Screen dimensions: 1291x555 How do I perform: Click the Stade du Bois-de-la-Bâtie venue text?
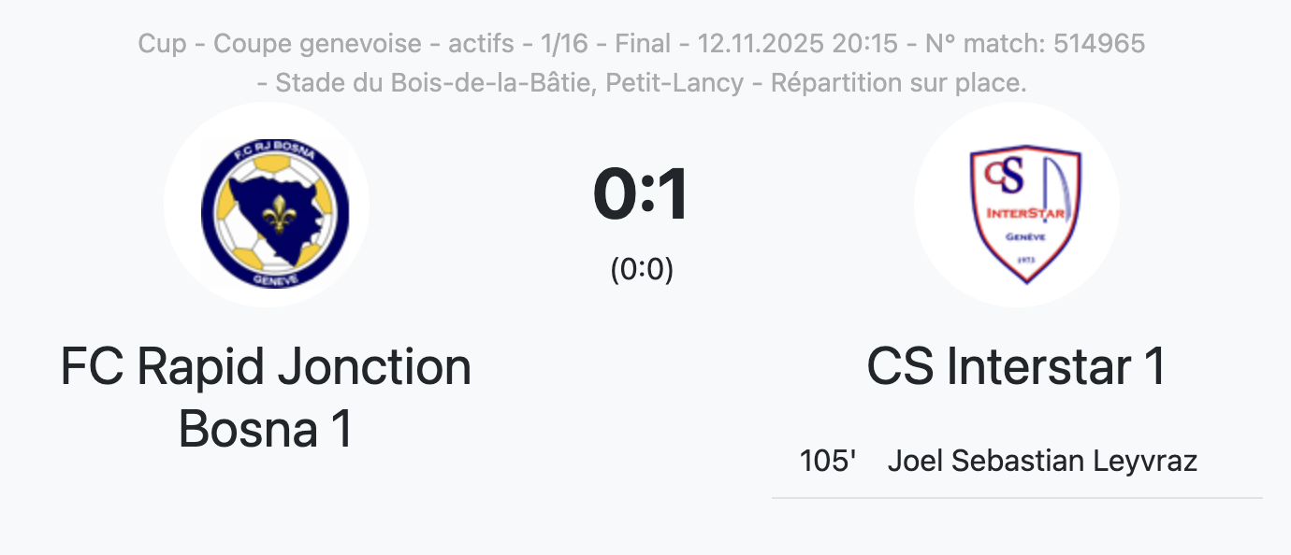pyautogui.click(x=436, y=82)
